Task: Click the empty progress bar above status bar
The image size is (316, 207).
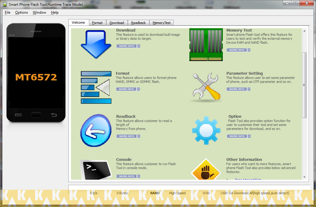Action: click(x=189, y=187)
